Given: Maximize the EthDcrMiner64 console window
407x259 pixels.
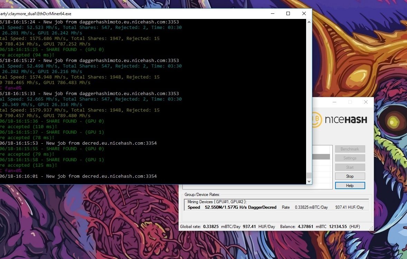Looking at the screenshot, I should coord(288,13).
